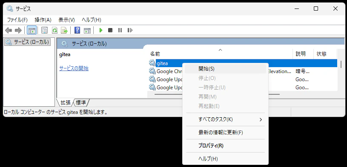This screenshot has width=347, height=167.
Task: Click the Forward arrow toolbar icon
Action: [18, 30]
